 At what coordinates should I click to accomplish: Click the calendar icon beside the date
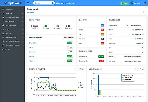point(57,3)
